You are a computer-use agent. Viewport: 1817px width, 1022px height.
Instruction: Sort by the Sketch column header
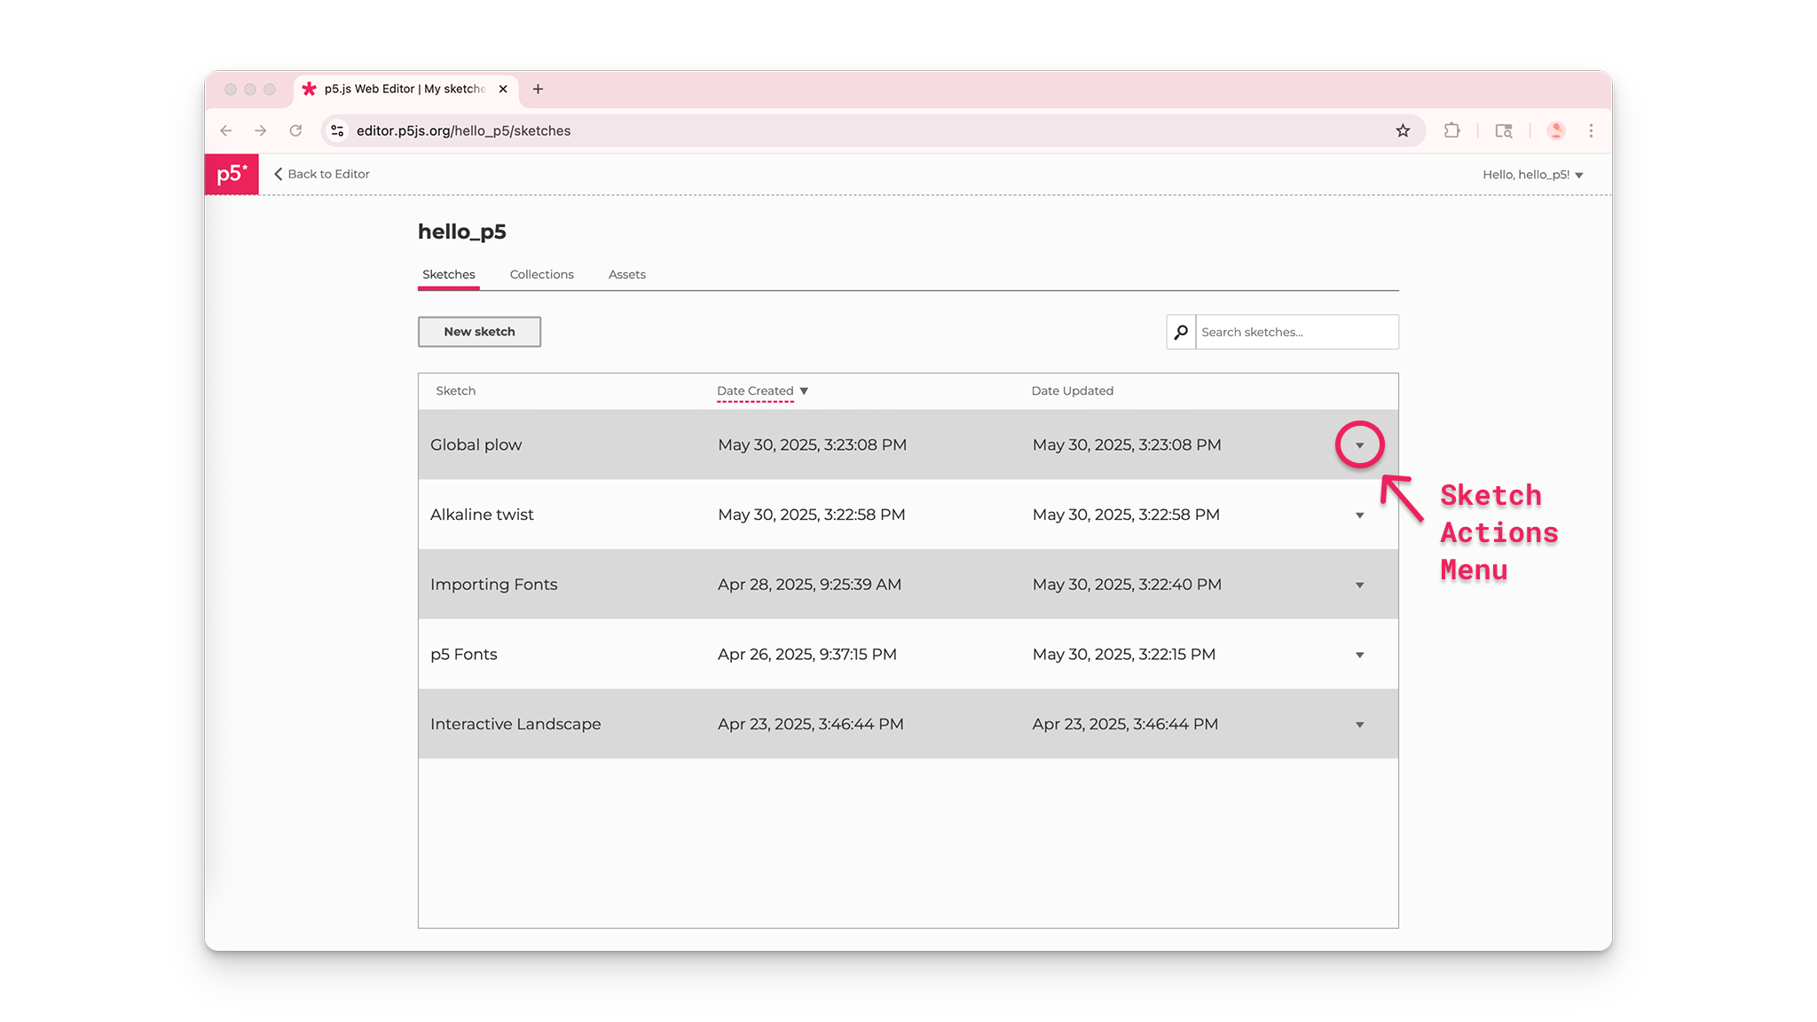point(455,390)
